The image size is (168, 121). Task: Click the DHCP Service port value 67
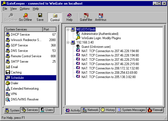click(54, 35)
